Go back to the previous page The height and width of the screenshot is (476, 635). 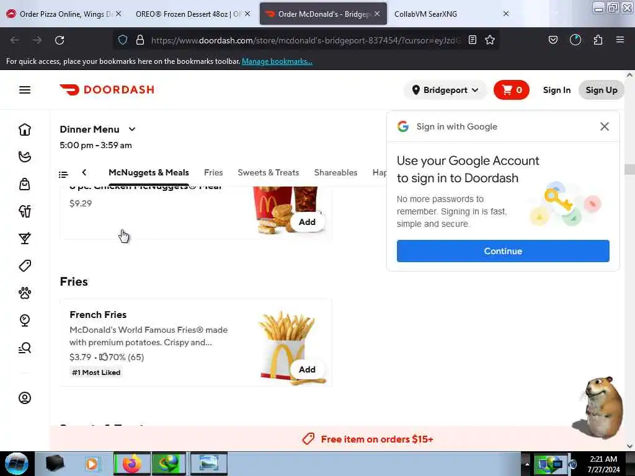pos(15,40)
